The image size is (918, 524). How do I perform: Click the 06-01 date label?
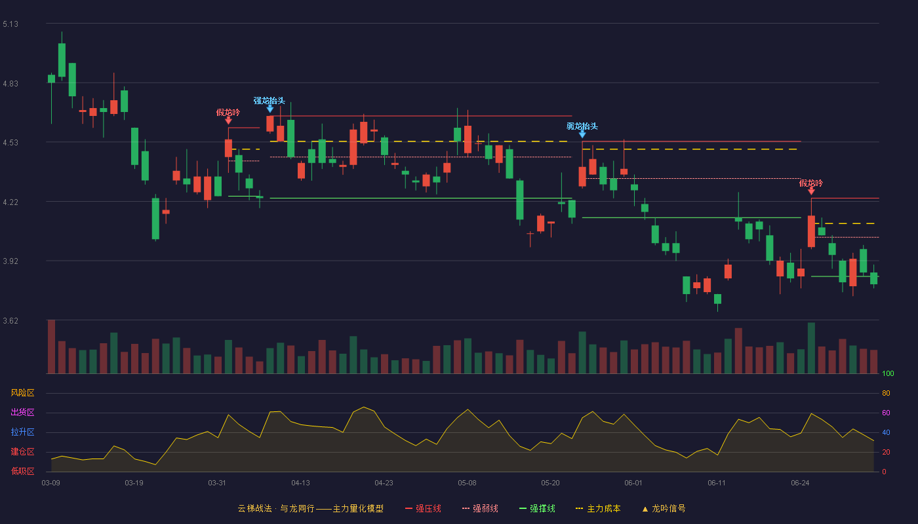click(x=633, y=483)
